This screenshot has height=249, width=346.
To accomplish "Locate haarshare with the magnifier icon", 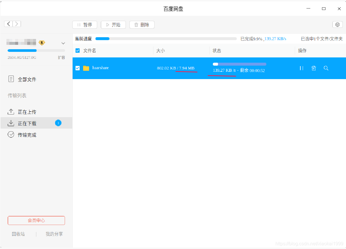I will (x=326, y=68).
